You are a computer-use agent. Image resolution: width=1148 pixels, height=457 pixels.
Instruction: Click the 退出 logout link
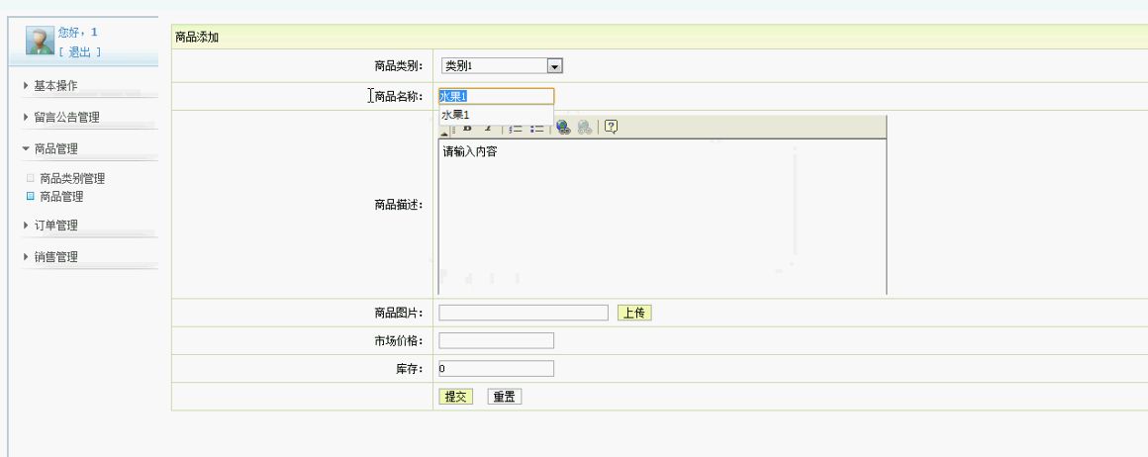(x=80, y=52)
